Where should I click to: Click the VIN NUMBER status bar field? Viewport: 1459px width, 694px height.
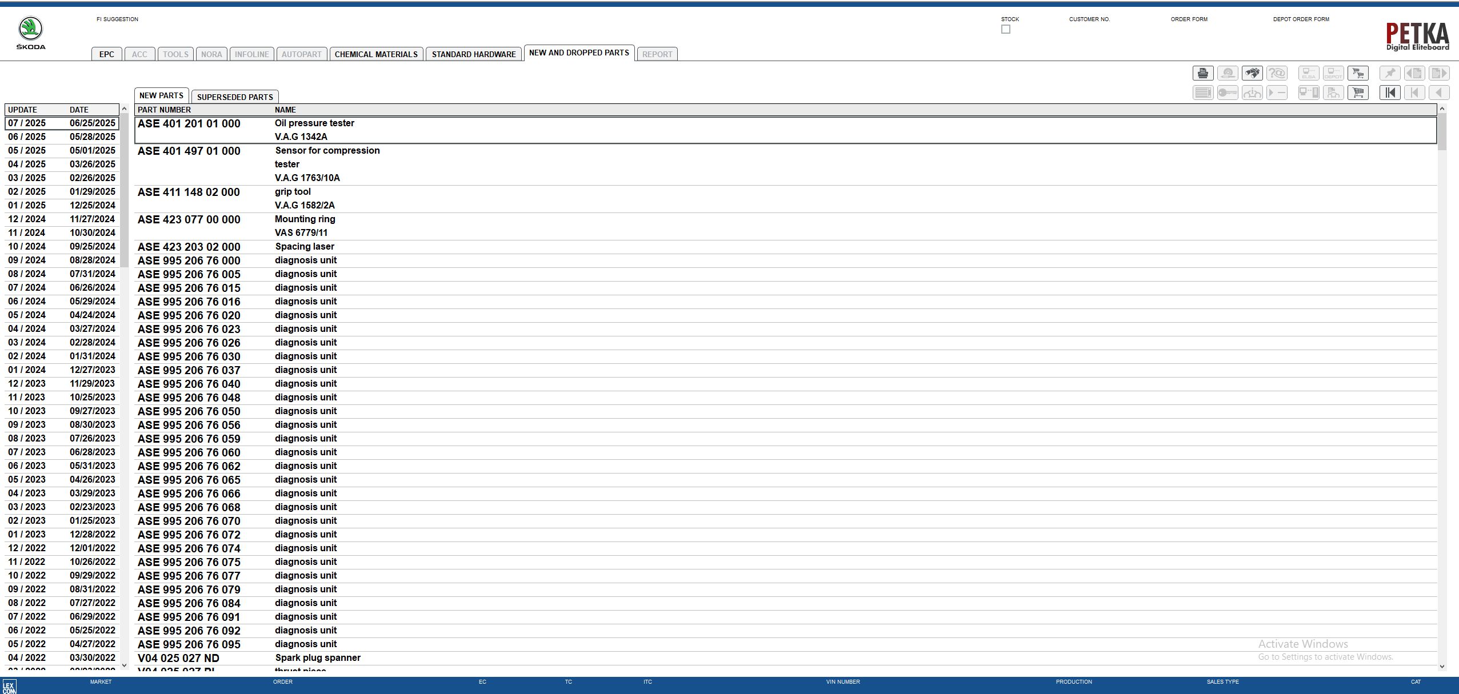point(842,682)
